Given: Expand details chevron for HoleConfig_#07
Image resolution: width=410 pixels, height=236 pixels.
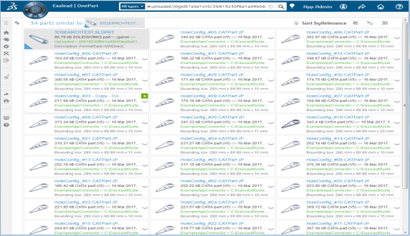Looking at the screenshot, I should (145, 80).
